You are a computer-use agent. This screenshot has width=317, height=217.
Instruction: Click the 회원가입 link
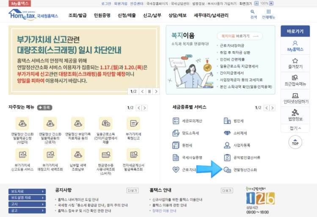121,4
